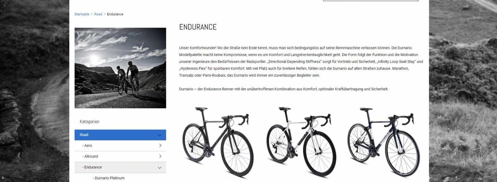Expand the Allround subcategory arrow
The image size is (497, 182).
tap(160, 157)
